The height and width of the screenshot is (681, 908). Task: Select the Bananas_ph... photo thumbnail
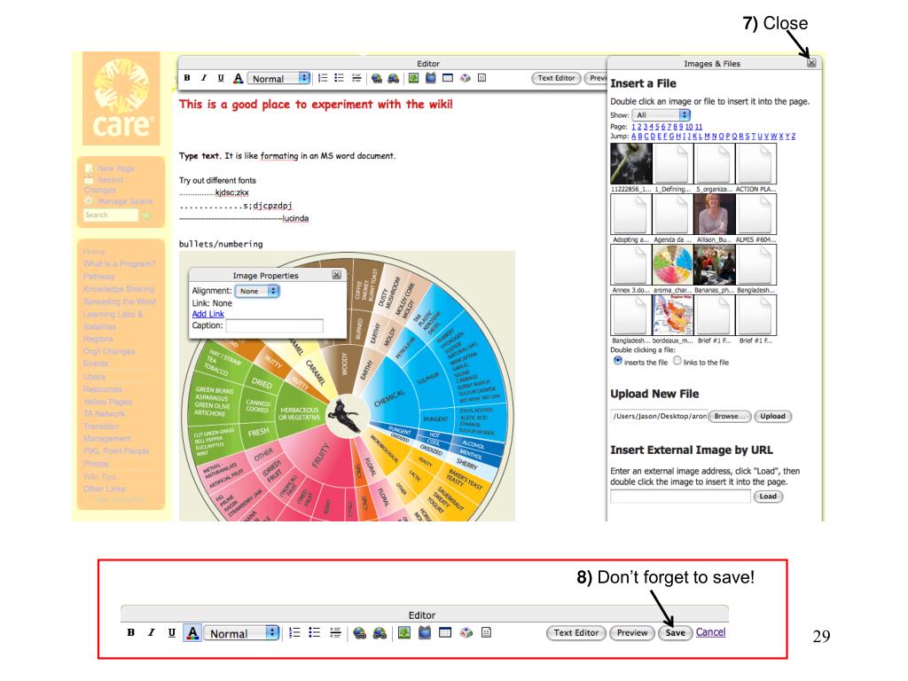click(x=715, y=264)
